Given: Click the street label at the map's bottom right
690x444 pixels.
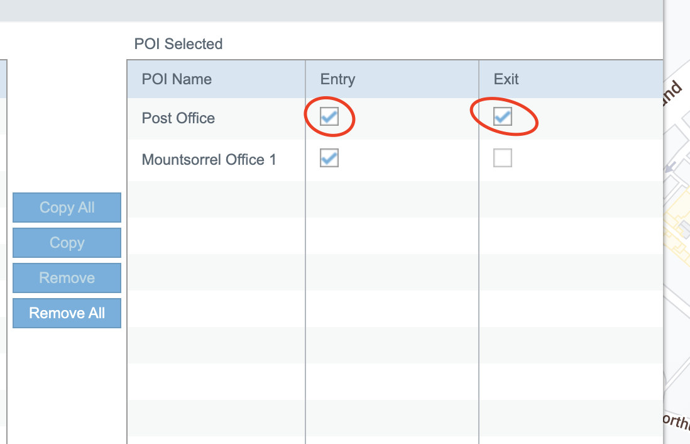Looking at the screenshot, I should point(676,420).
